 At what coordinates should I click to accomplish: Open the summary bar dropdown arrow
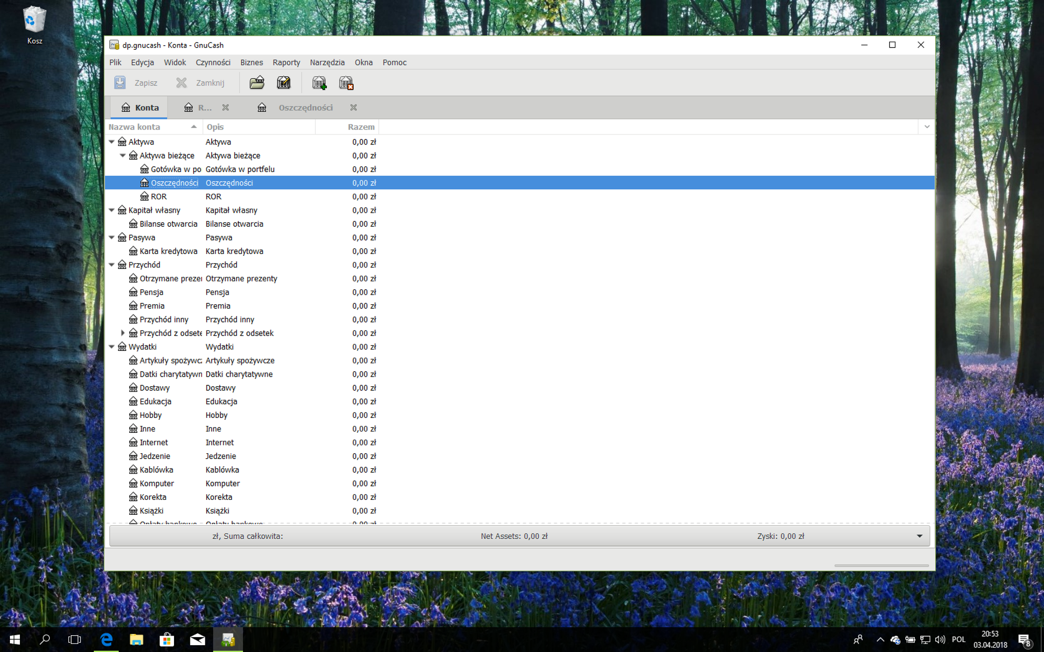pos(919,536)
